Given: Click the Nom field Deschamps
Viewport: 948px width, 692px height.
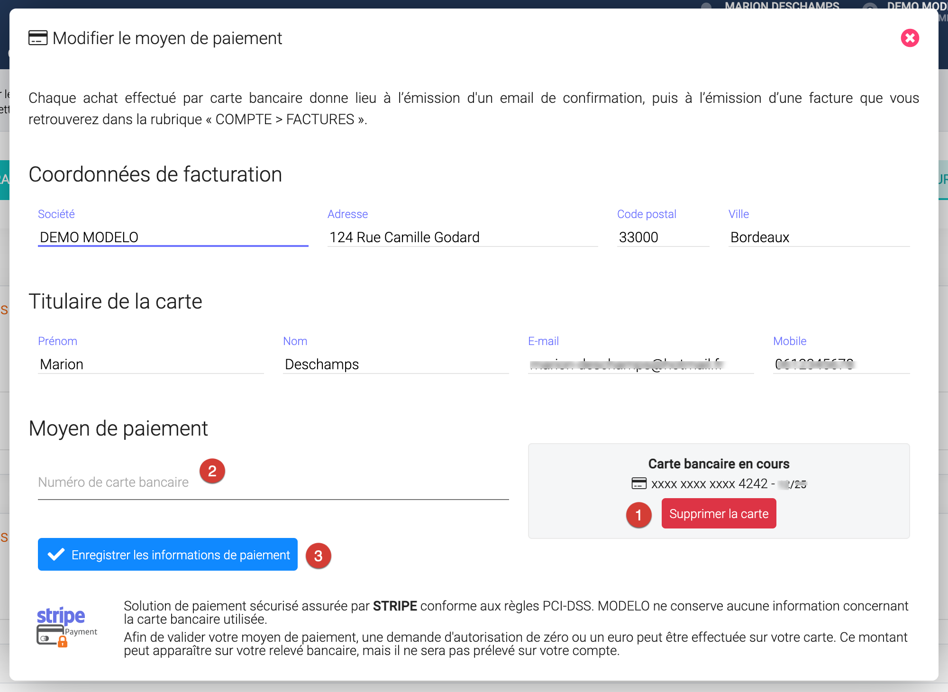Looking at the screenshot, I should pos(396,364).
